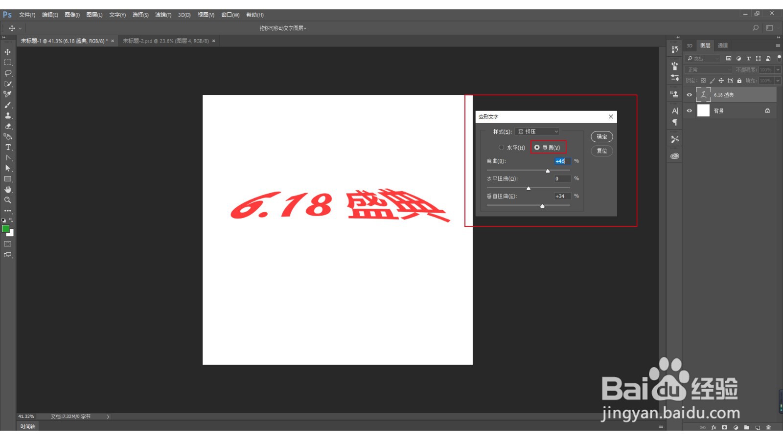
Task: Open the Brush Settings panel icon
Action: coord(675,77)
